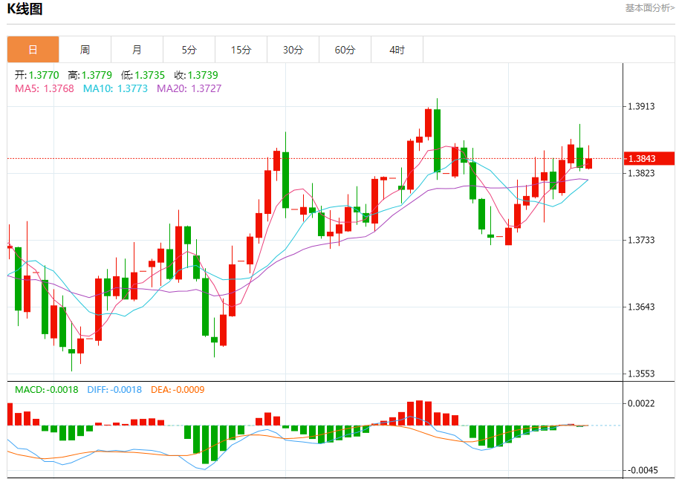Click the 收: 1.3739 close price
The height and width of the screenshot is (479, 679).
[x=195, y=75]
